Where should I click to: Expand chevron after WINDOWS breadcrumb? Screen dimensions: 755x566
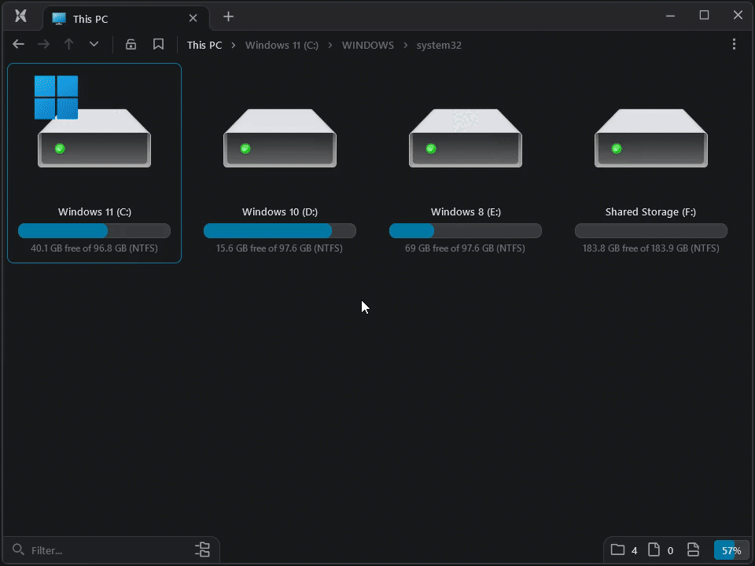pos(406,46)
